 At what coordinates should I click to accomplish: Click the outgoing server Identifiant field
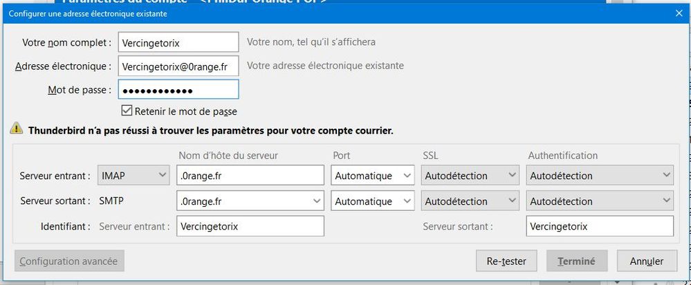599,226
